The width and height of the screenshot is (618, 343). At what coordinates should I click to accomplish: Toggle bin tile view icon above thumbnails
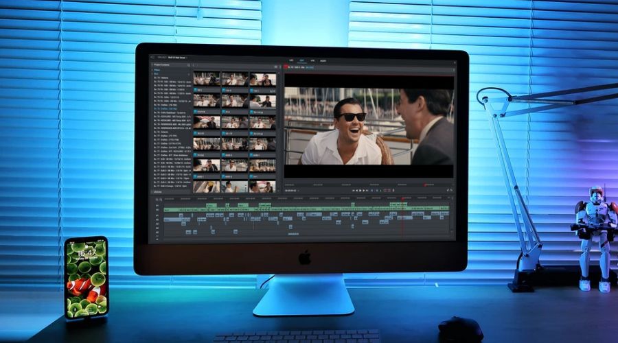276,67
